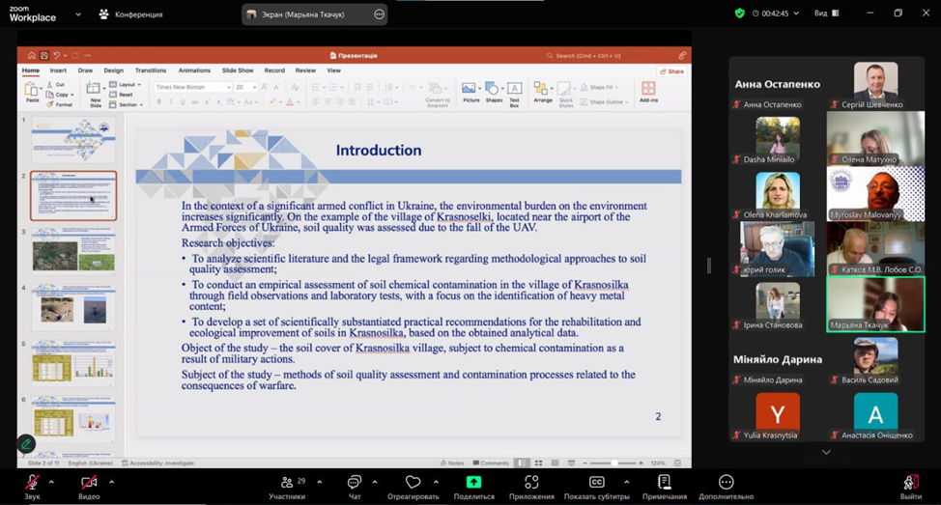Click the PowerPoint search field

[585, 56]
